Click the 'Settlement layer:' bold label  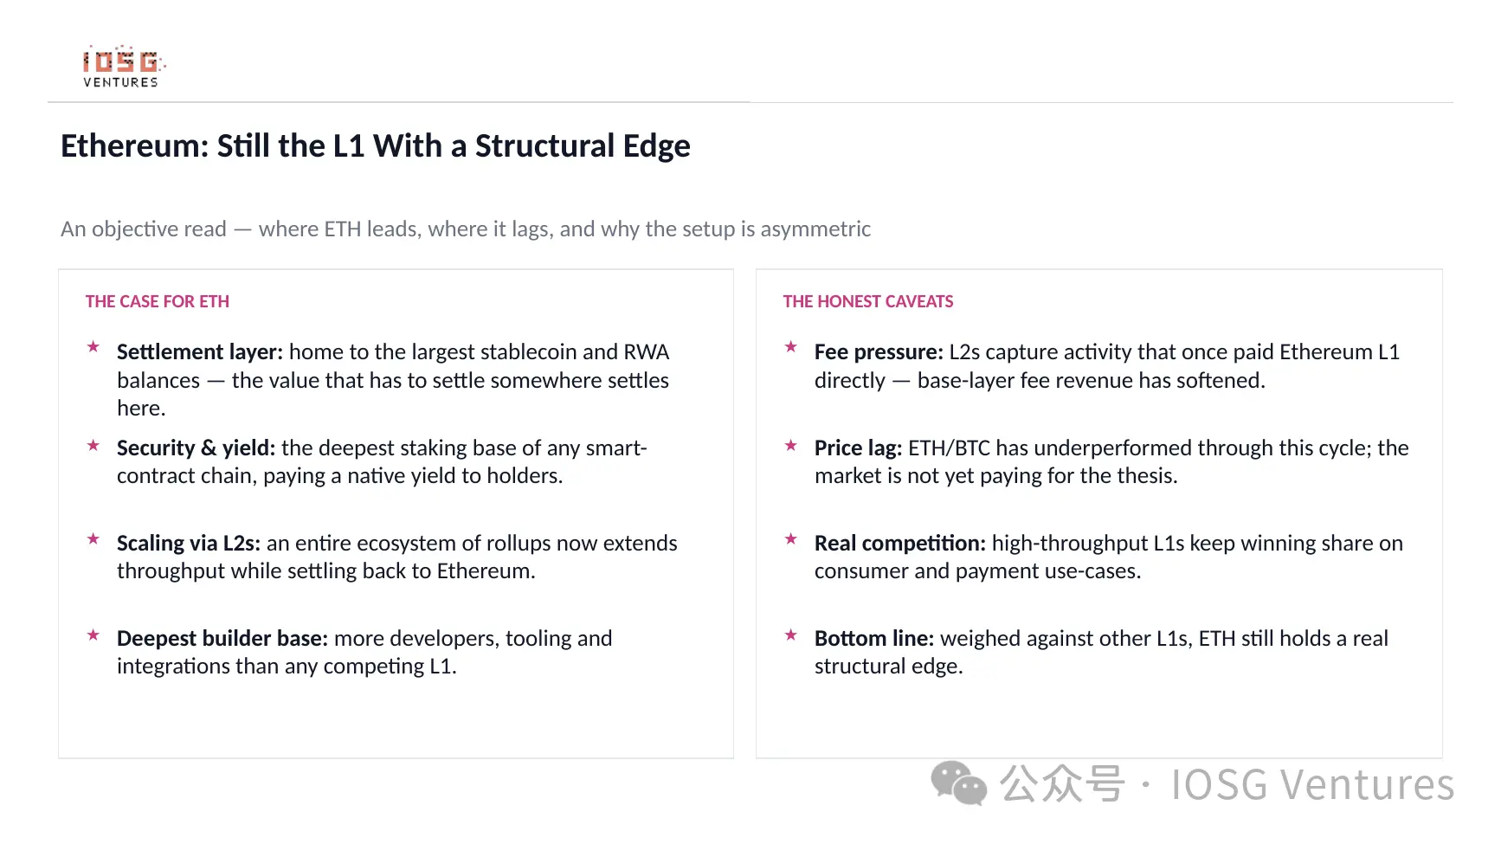coord(200,351)
